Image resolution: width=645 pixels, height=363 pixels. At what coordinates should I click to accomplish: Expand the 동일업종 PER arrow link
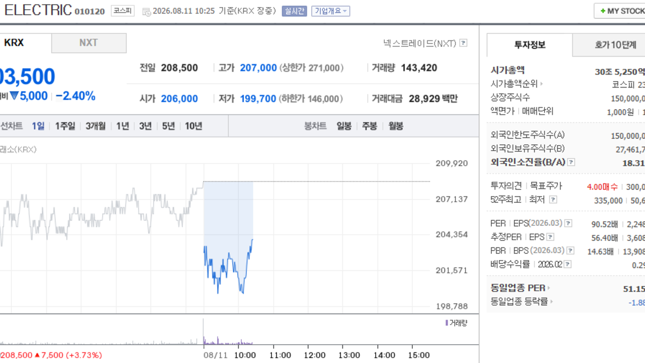click(549, 288)
